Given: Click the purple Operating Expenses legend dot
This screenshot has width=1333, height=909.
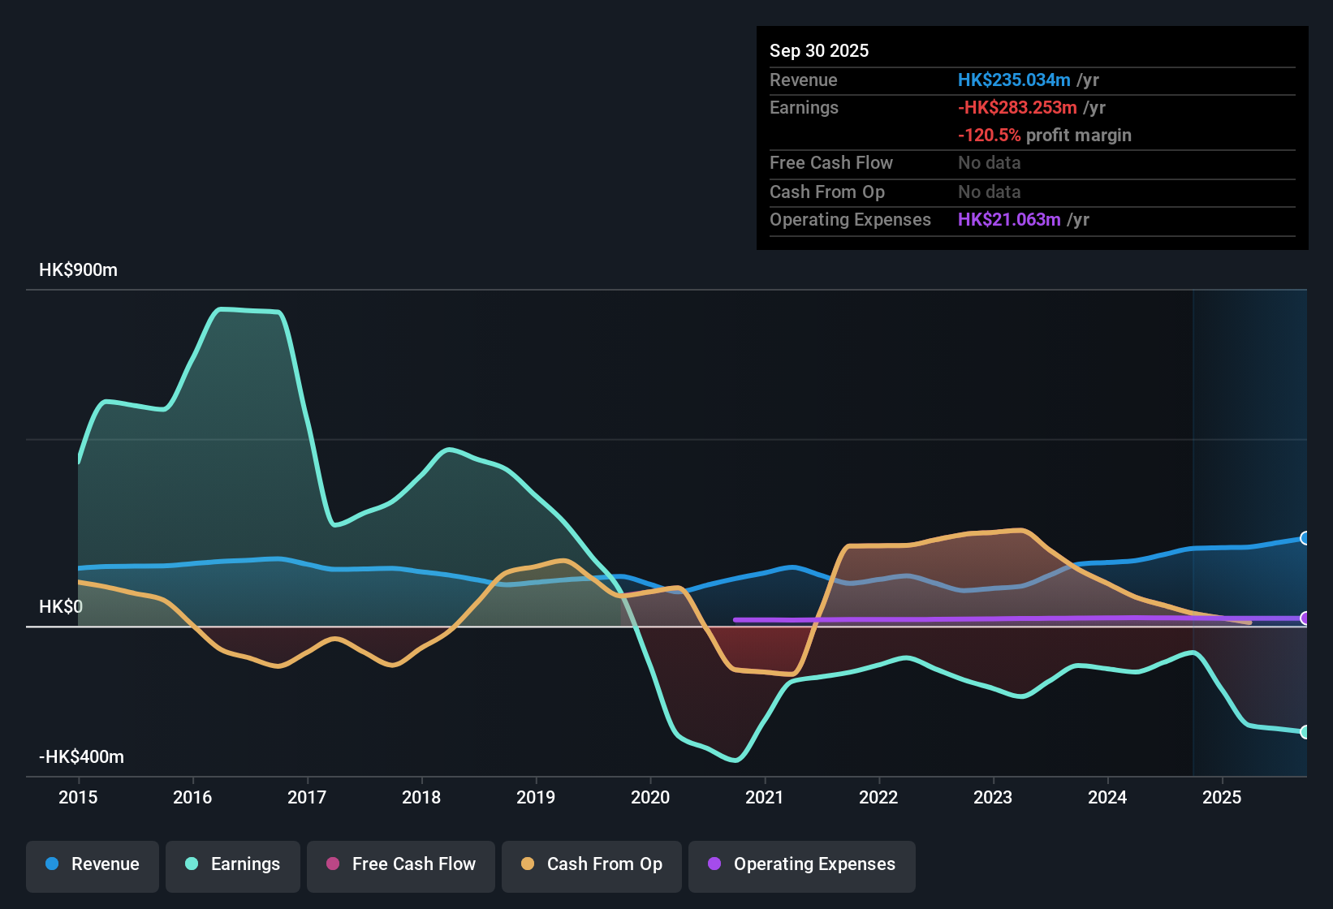Looking at the screenshot, I should coord(714,864).
